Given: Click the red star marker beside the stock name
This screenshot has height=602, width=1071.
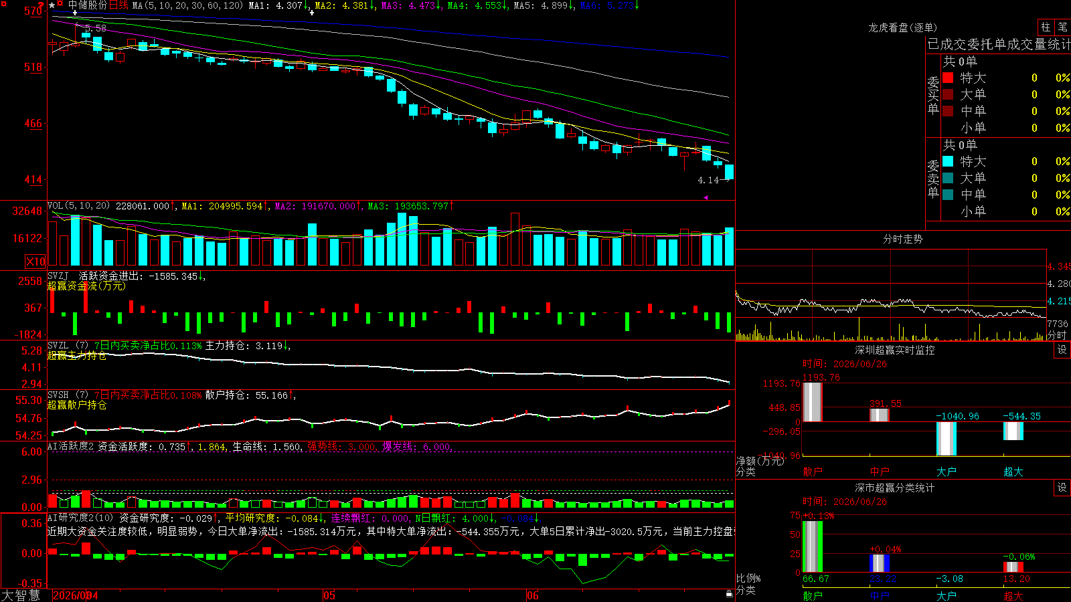Looking at the screenshot, I should pos(60,5).
